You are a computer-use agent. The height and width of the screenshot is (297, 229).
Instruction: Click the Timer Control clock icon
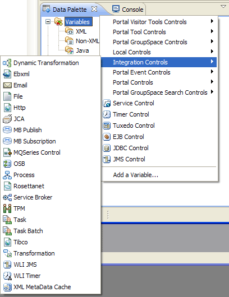point(107,114)
